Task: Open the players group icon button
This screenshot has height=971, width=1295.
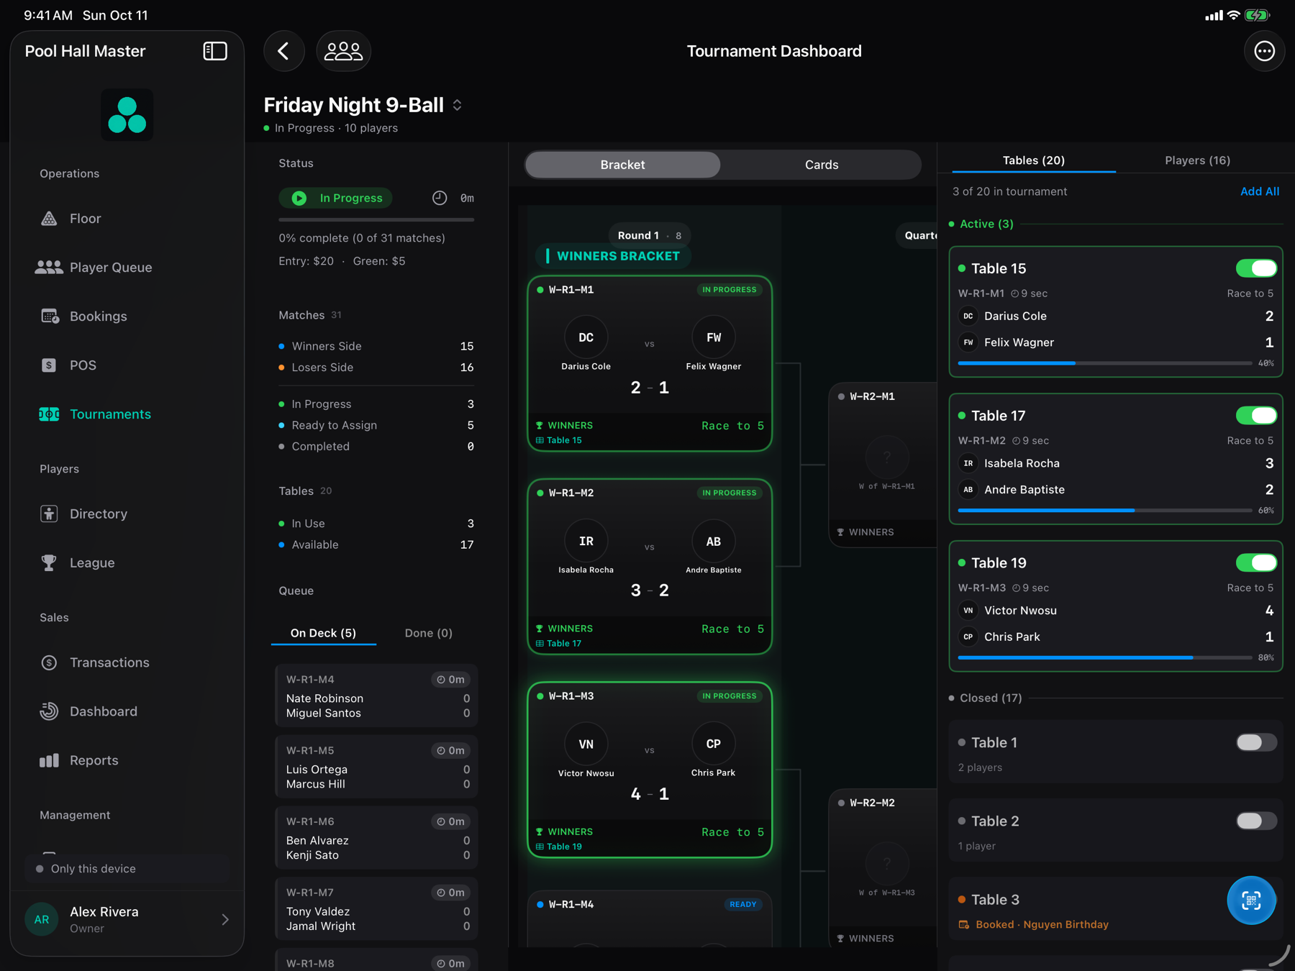Action: 344,51
